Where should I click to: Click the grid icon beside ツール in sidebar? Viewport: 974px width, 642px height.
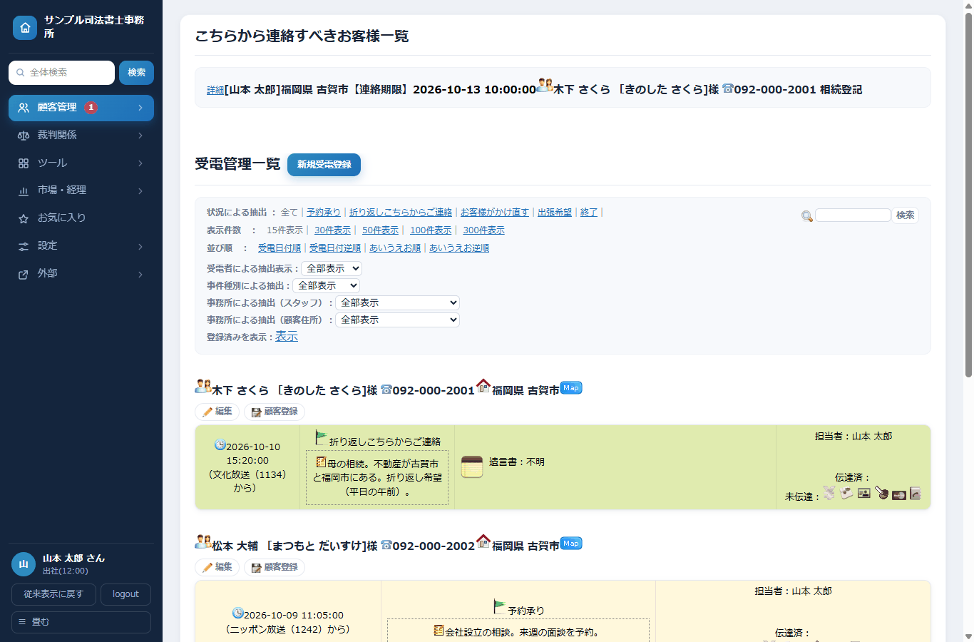pos(24,163)
